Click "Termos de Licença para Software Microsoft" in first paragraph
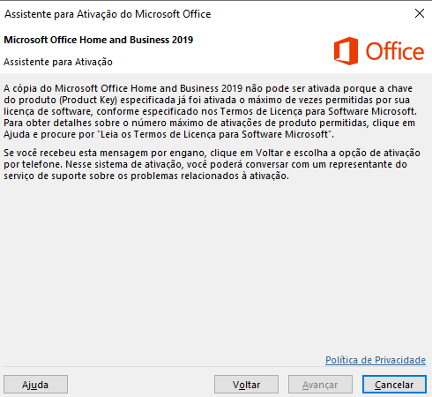The image size is (432, 397). [x=318, y=111]
